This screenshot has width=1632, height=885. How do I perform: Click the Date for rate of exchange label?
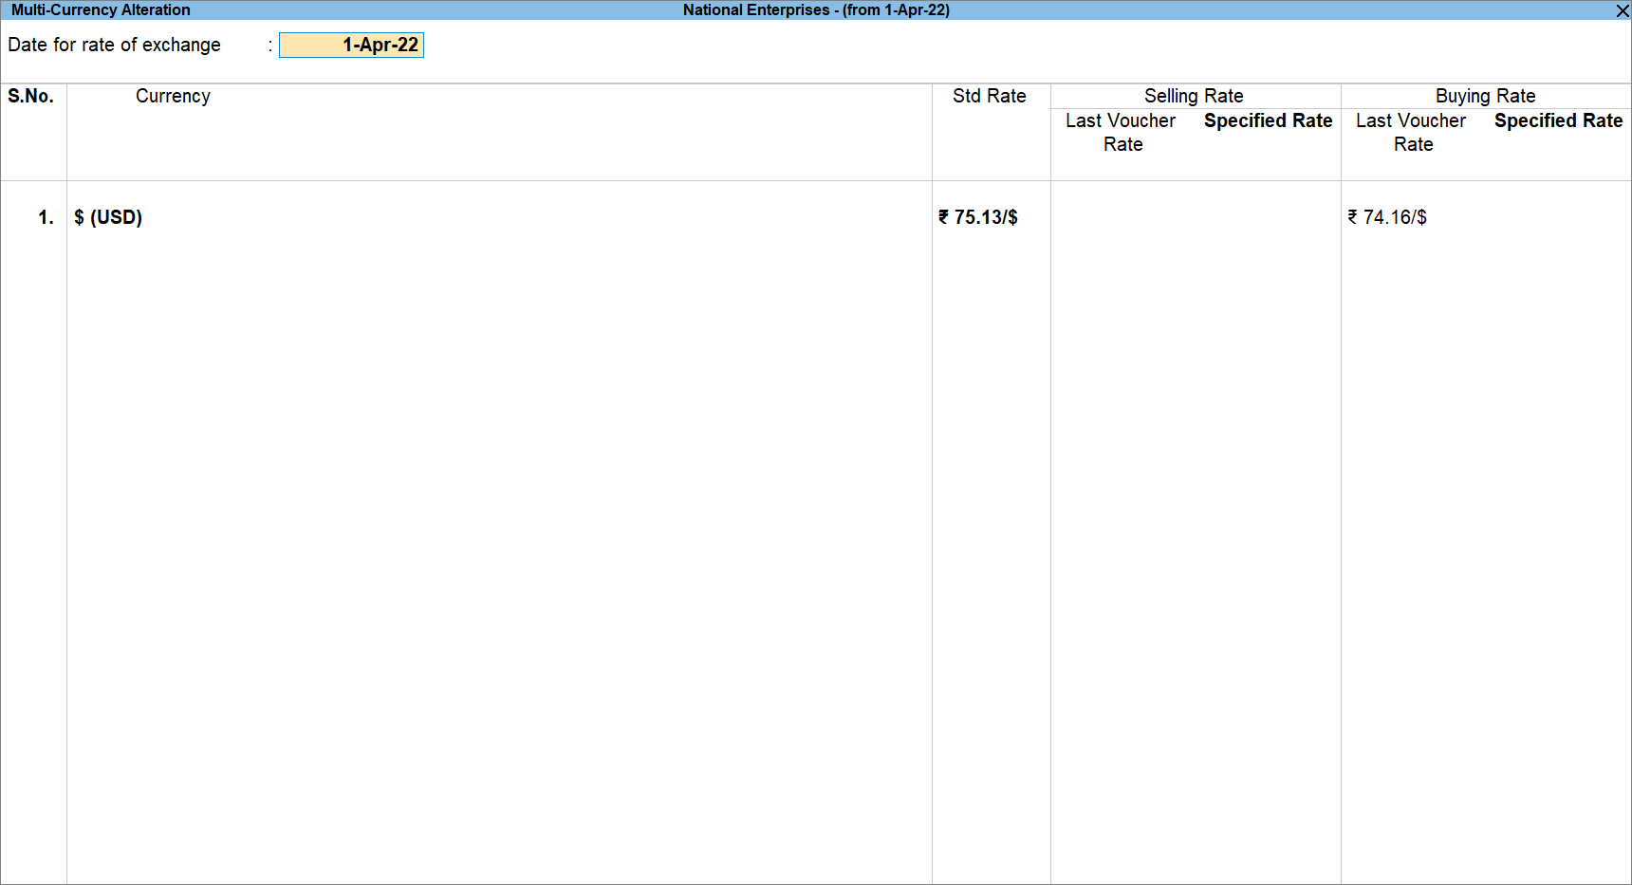114,45
